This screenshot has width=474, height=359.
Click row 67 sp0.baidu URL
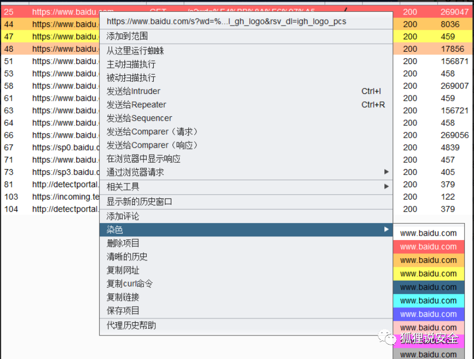pos(66,147)
